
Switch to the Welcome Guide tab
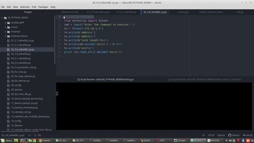(70, 12)
